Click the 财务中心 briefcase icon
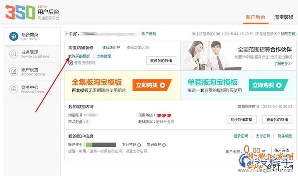 (14, 89)
